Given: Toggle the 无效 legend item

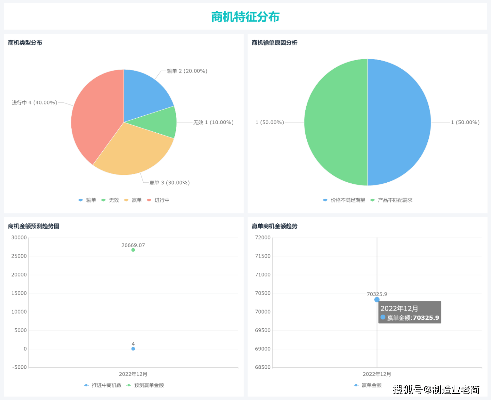Looking at the screenshot, I should coord(110,200).
